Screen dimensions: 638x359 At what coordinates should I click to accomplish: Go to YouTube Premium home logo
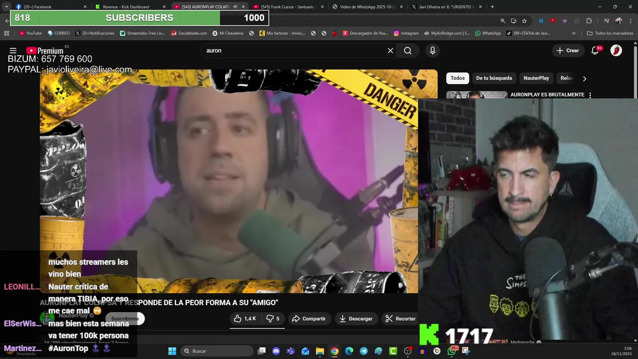[x=45, y=50]
